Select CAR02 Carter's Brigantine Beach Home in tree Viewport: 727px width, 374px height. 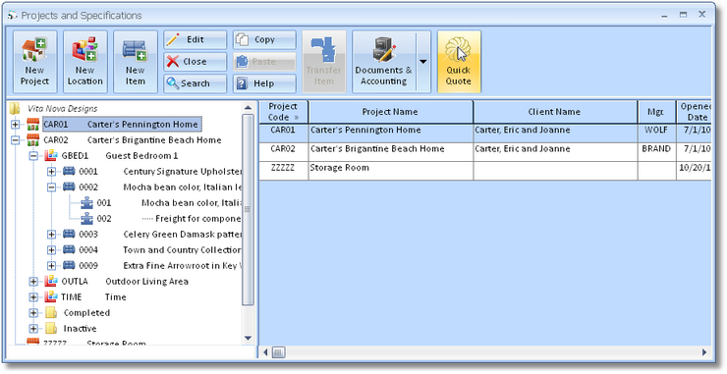click(x=133, y=140)
